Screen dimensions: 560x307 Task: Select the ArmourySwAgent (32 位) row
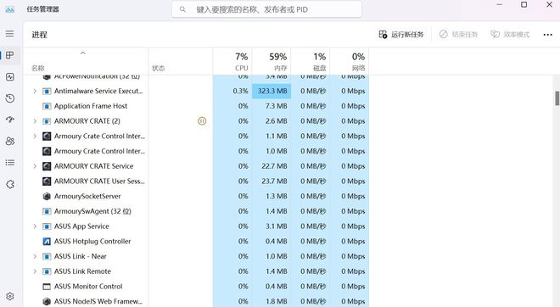pyautogui.click(x=196, y=211)
